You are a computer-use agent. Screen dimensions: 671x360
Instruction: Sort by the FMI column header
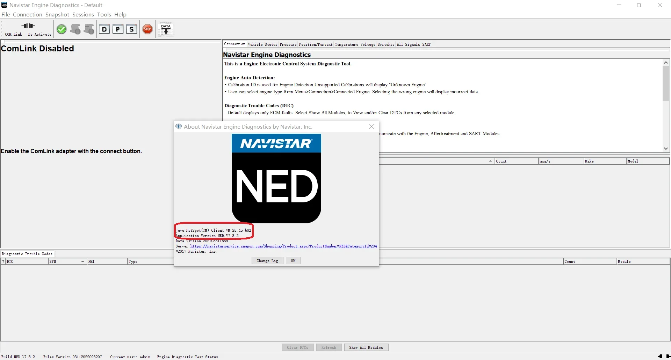point(107,261)
